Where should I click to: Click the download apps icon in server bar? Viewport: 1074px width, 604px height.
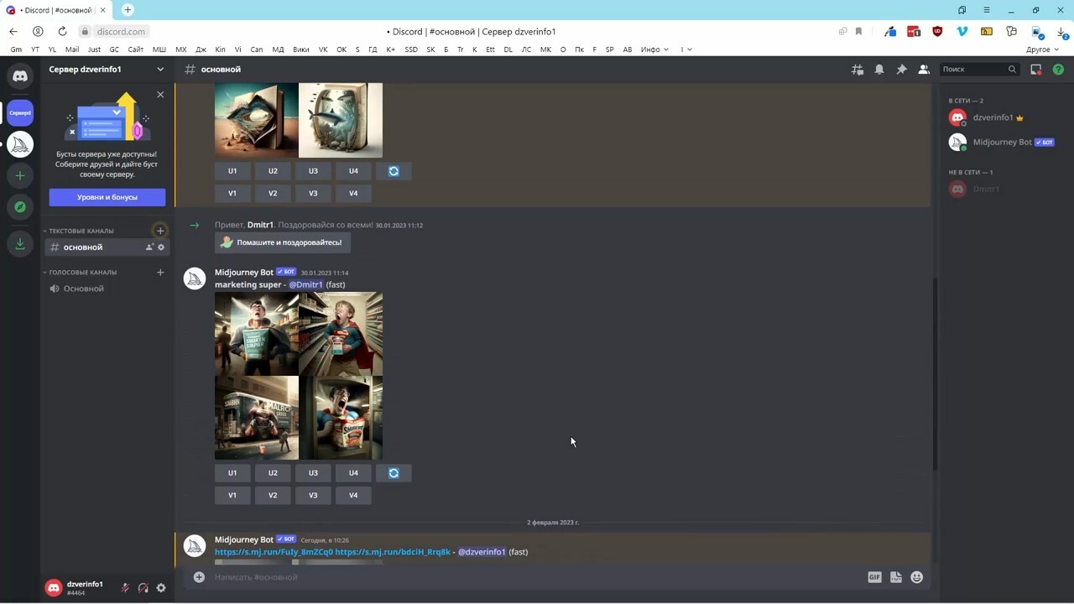point(20,244)
